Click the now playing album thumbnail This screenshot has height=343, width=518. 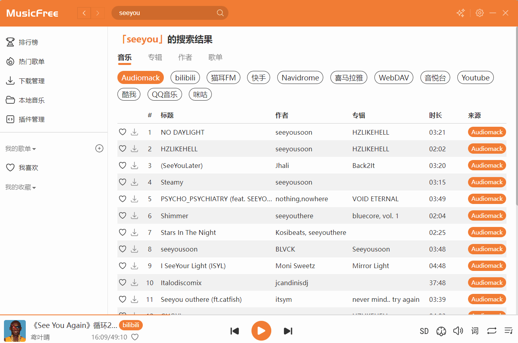pos(15,331)
